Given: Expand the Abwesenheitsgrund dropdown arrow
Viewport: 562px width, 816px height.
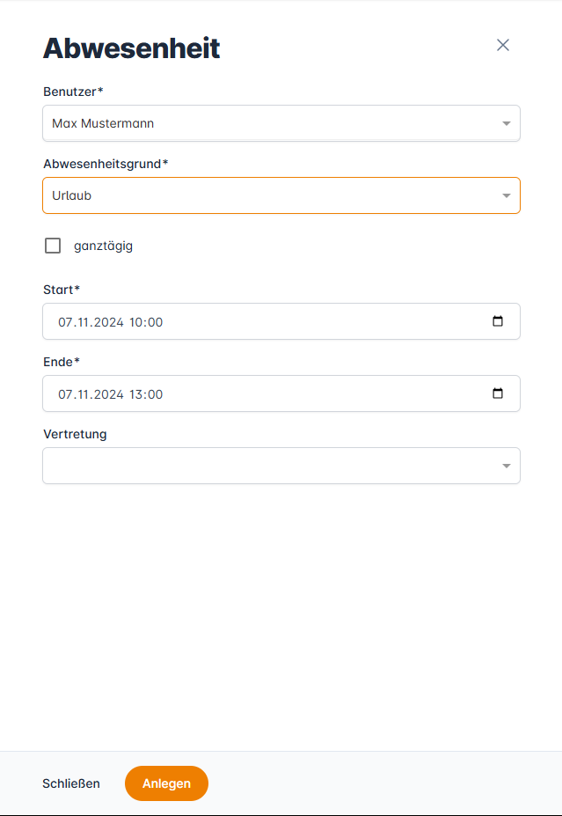Looking at the screenshot, I should pyautogui.click(x=506, y=196).
